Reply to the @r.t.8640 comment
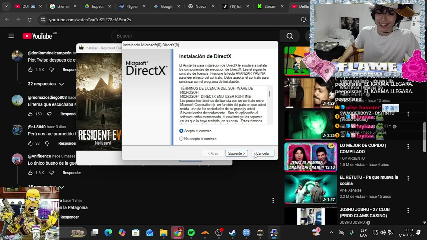The width and height of the screenshot is (427, 240). (67, 143)
